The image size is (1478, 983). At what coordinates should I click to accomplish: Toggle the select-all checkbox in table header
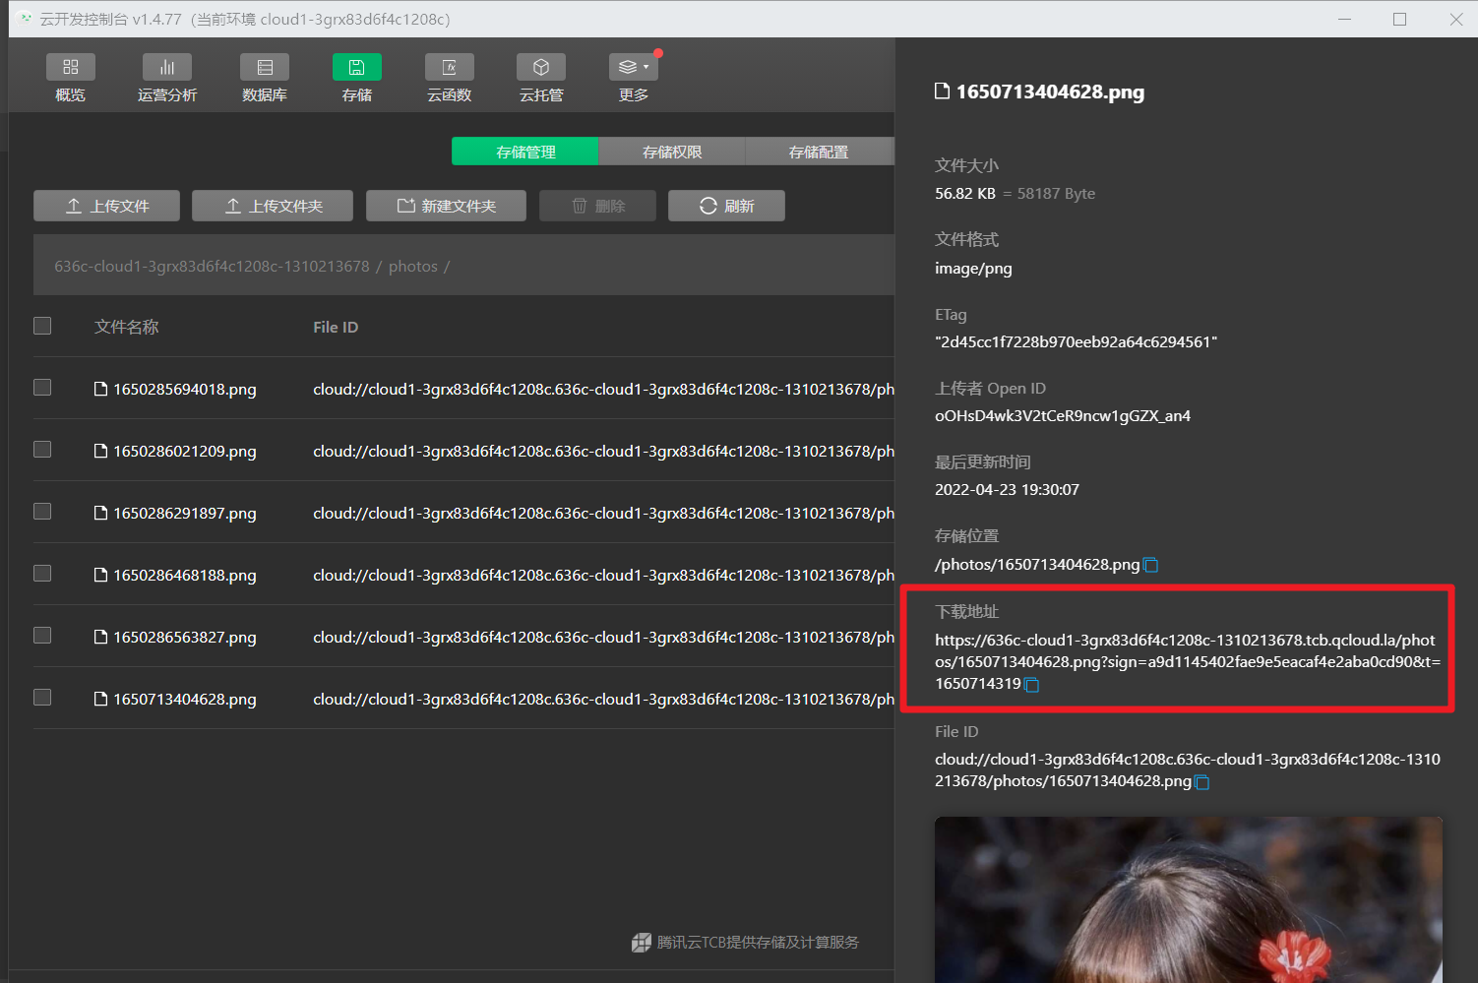coord(42,326)
